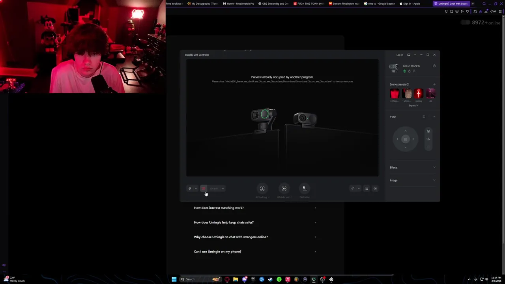Open the browser main menu icon
This screenshot has height=284, width=505.
point(501,11)
